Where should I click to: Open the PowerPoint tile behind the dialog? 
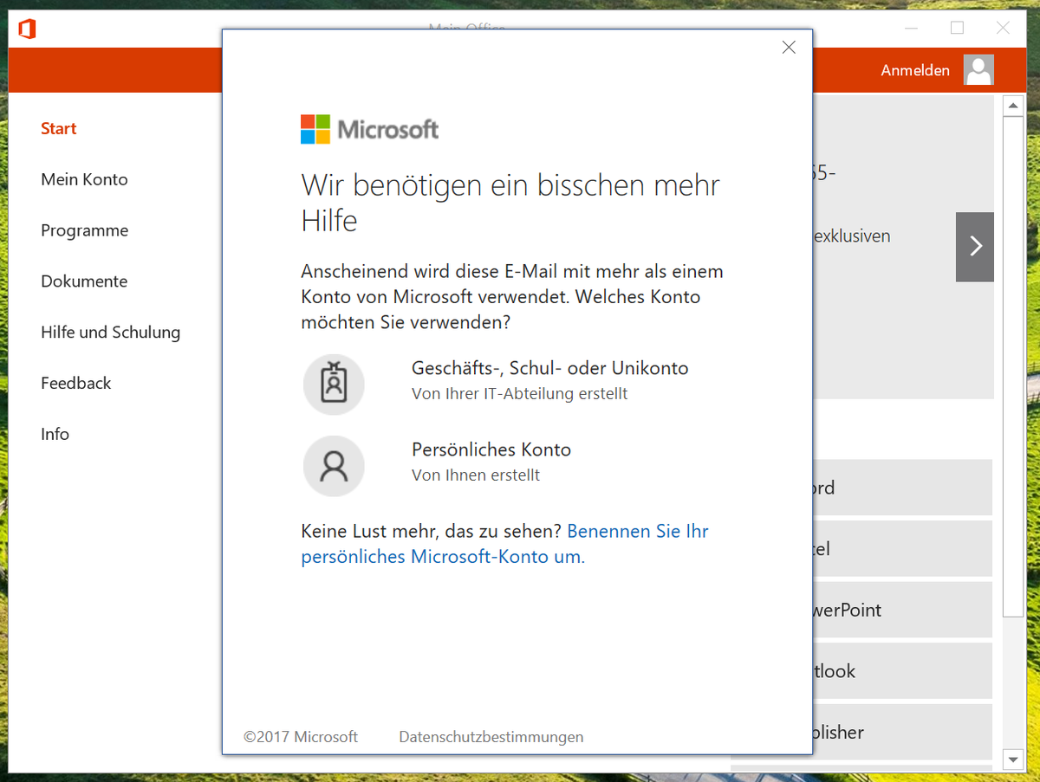click(x=902, y=610)
